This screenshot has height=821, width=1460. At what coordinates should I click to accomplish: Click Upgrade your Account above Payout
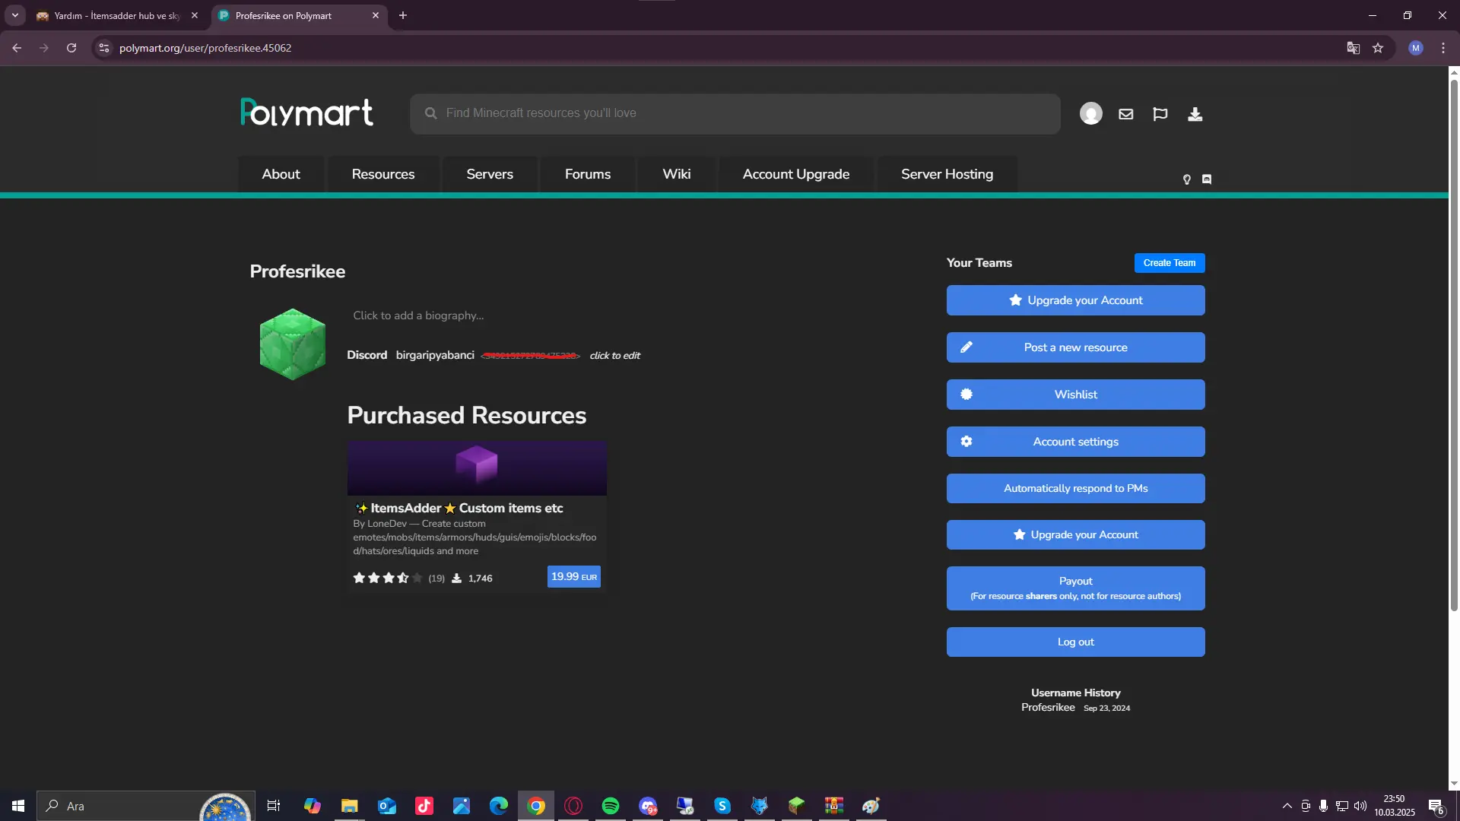1076,535
